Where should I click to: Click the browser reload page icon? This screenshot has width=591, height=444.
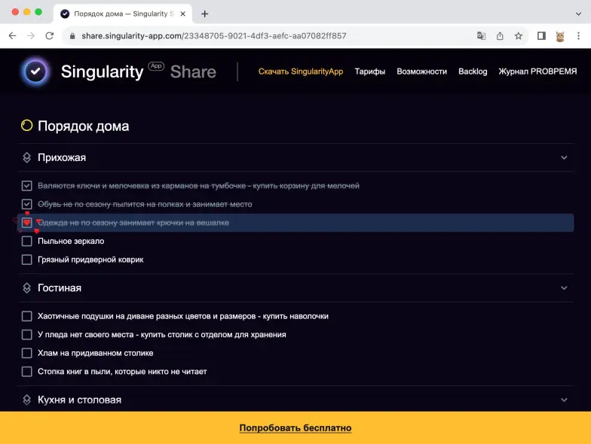[x=50, y=35]
